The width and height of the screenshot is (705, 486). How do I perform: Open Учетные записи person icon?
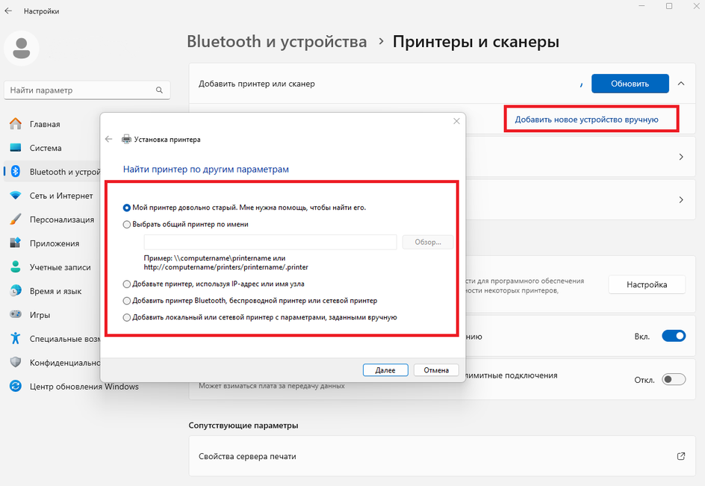(x=16, y=267)
